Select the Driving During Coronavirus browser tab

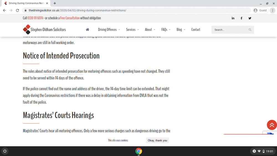(x=26, y=3)
